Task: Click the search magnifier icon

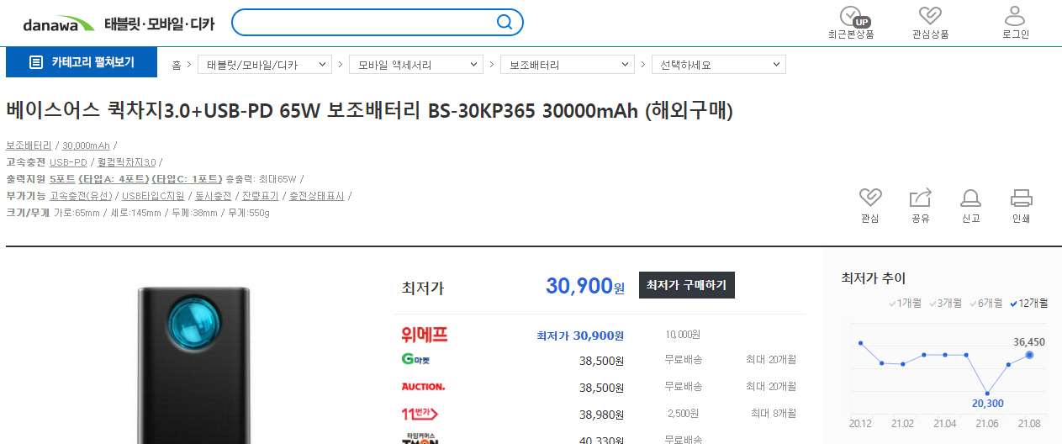Action: 505,23
